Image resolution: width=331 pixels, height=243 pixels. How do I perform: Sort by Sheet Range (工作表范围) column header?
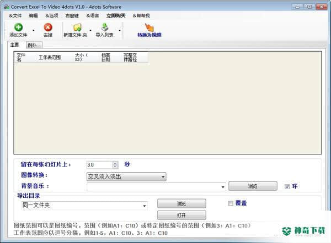[54, 57]
